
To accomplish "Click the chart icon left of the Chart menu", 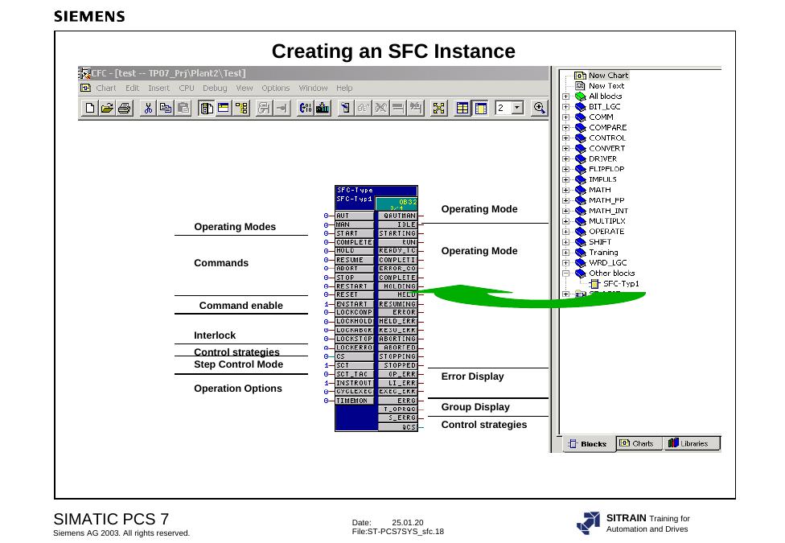I will pyautogui.click(x=85, y=88).
